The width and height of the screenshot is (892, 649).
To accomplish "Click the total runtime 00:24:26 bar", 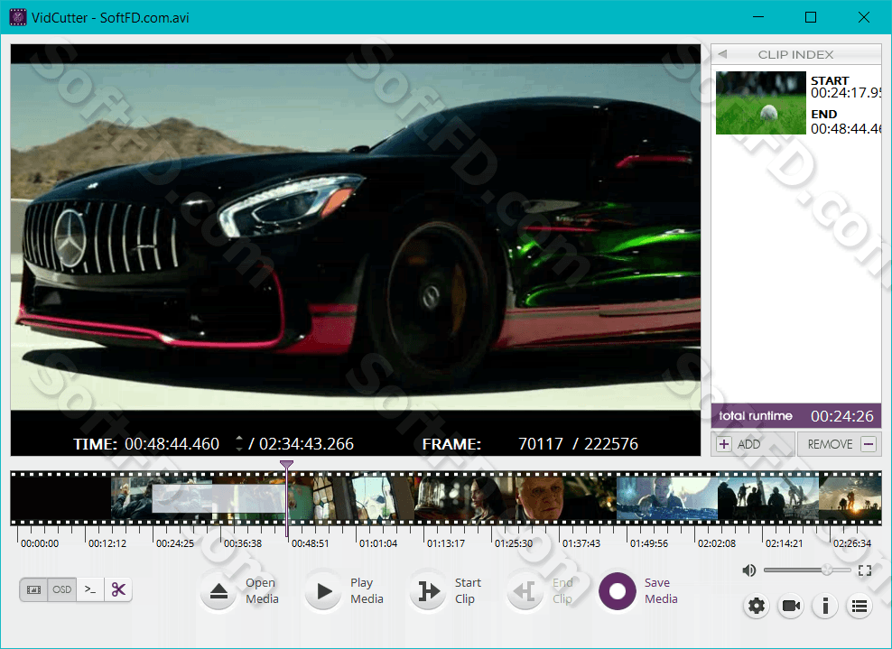I will pos(796,416).
